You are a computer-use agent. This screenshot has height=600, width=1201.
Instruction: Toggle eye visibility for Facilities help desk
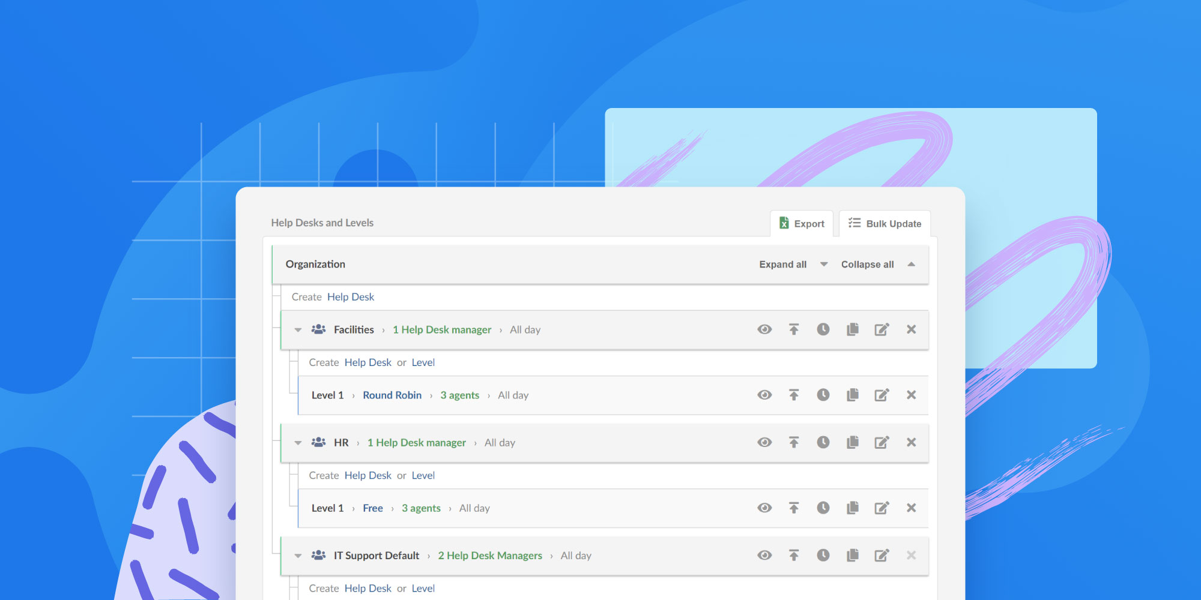[764, 329]
